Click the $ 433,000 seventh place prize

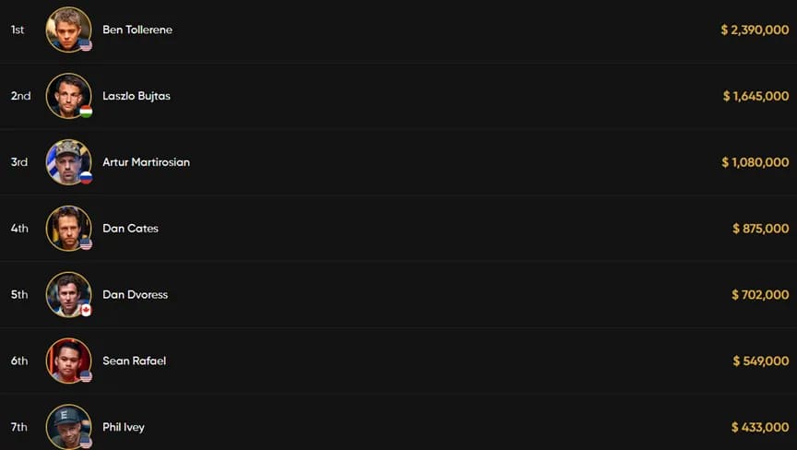[x=760, y=427]
